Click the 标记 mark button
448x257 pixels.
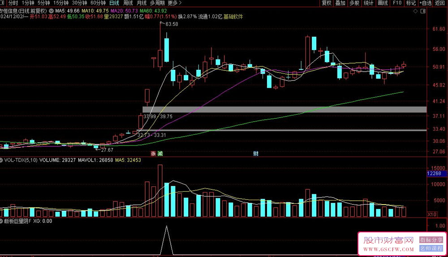[411, 3]
